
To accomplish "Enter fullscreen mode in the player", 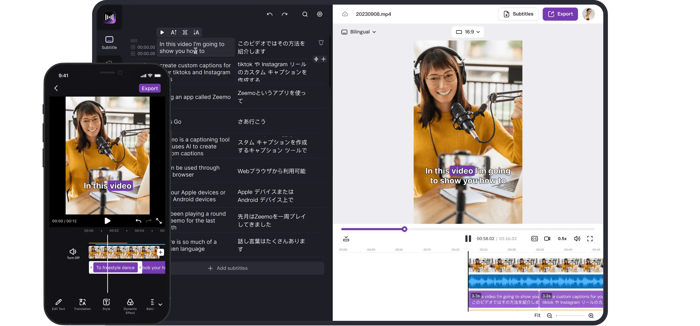I will click(x=589, y=239).
